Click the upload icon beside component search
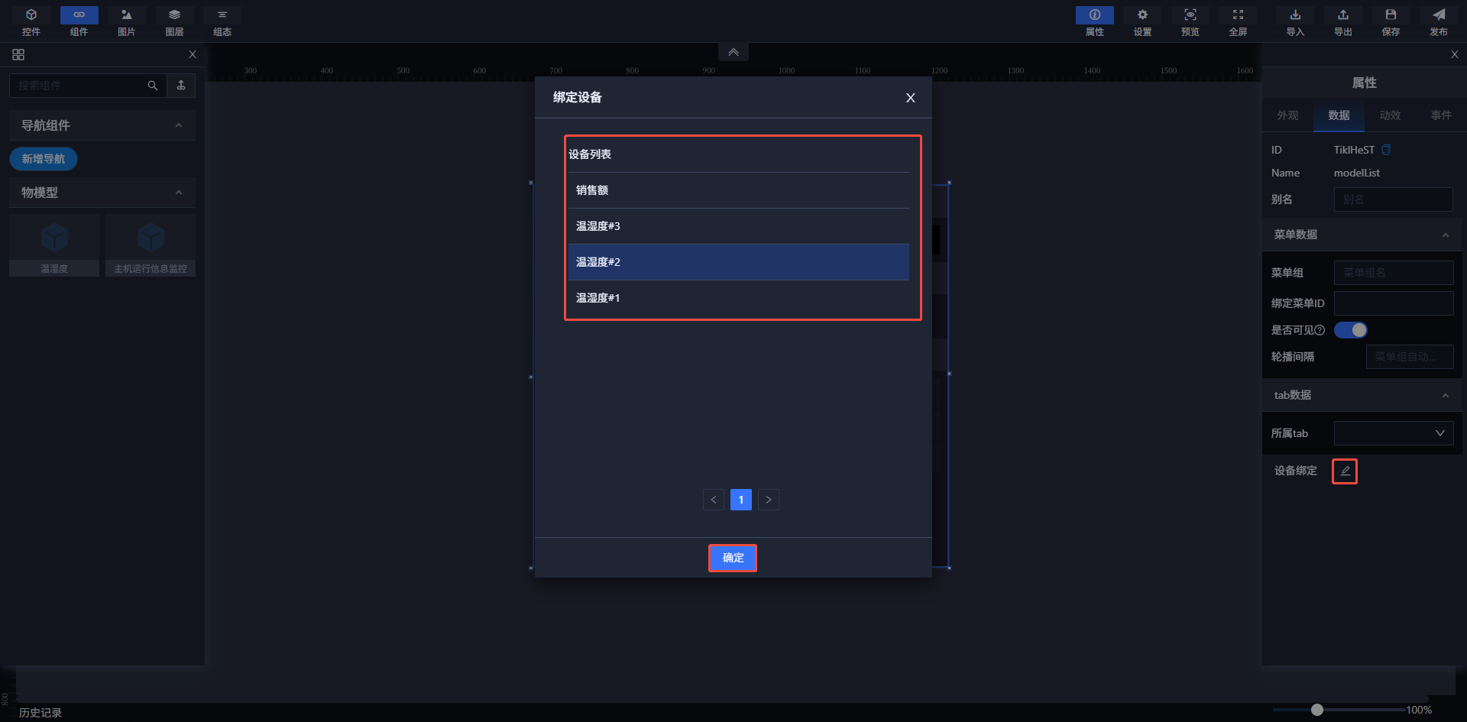 (x=181, y=86)
